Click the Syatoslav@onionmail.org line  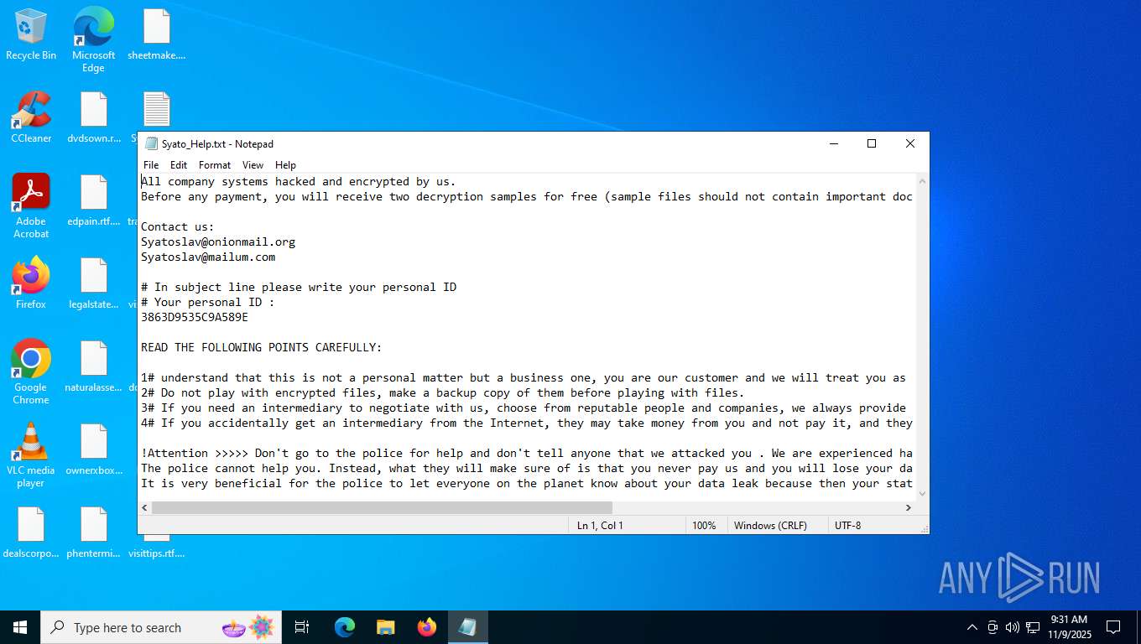pyautogui.click(x=218, y=241)
